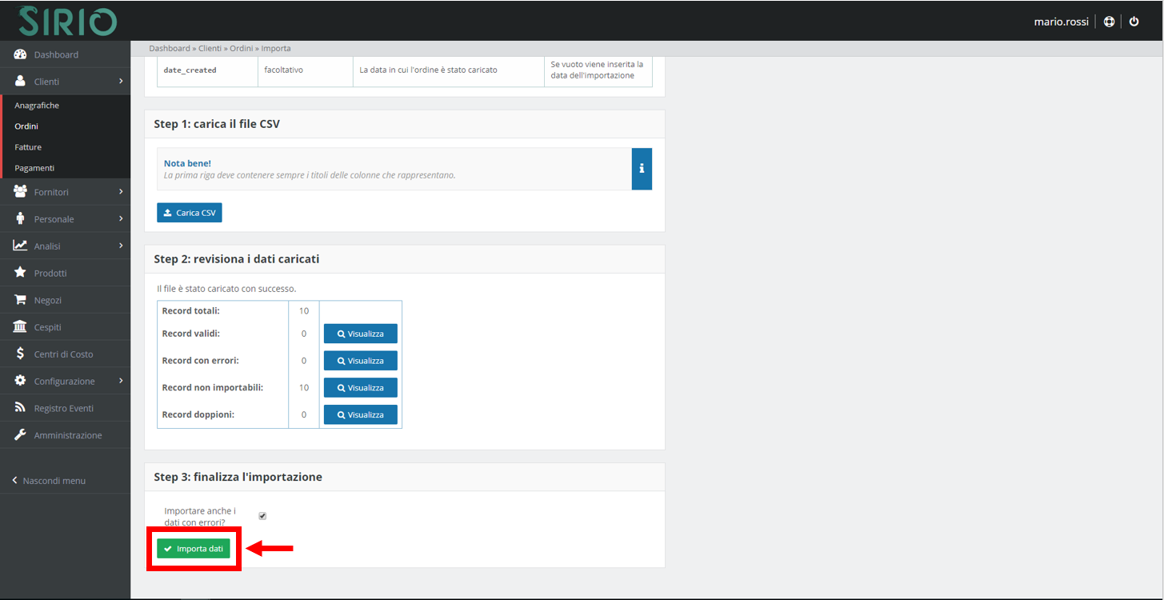
Task: Select Anagrafiche from the sidebar submenu
Action: (x=37, y=106)
